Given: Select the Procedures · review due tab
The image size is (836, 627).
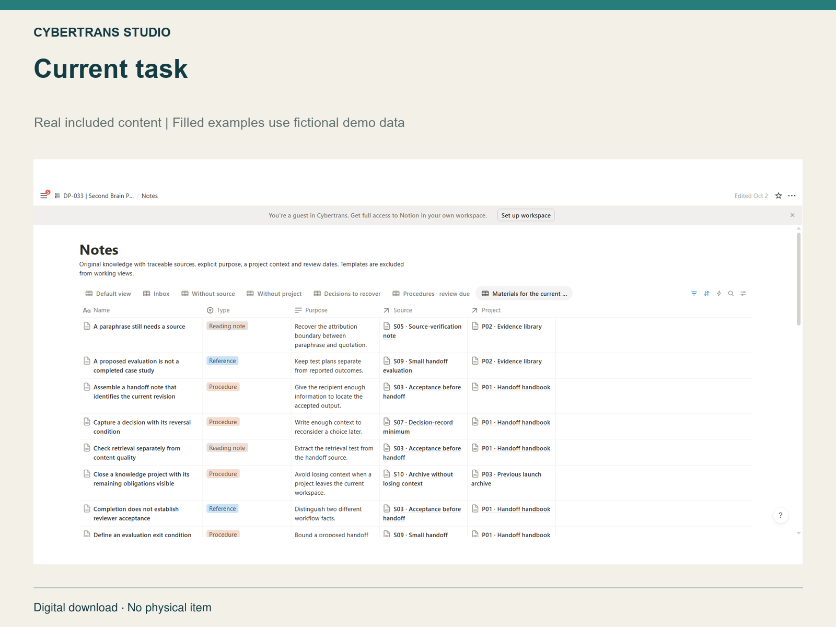Looking at the screenshot, I should point(431,294).
